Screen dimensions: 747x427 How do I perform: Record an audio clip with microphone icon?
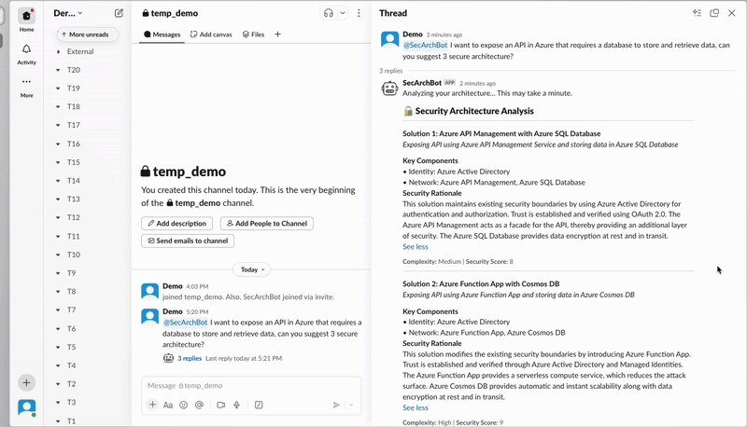tap(237, 406)
